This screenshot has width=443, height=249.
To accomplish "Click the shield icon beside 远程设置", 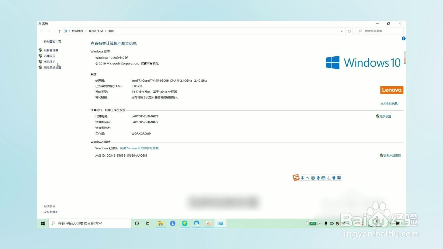I will click(x=40, y=56).
